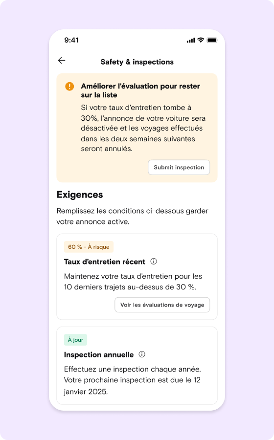Tap the Taux d'entretien récent heading
The width and height of the screenshot is (274, 440).
[x=105, y=262]
